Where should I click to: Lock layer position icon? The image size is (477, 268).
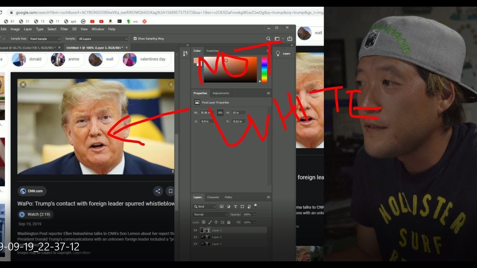pyautogui.click(x=216, y=222)
